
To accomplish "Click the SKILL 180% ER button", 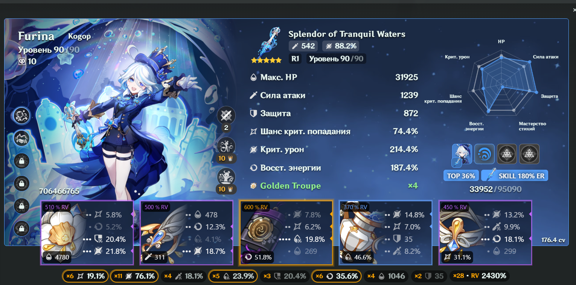I will [x=515, y=175].
